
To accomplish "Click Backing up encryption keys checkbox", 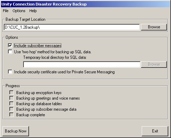I will tap(11, 92).
